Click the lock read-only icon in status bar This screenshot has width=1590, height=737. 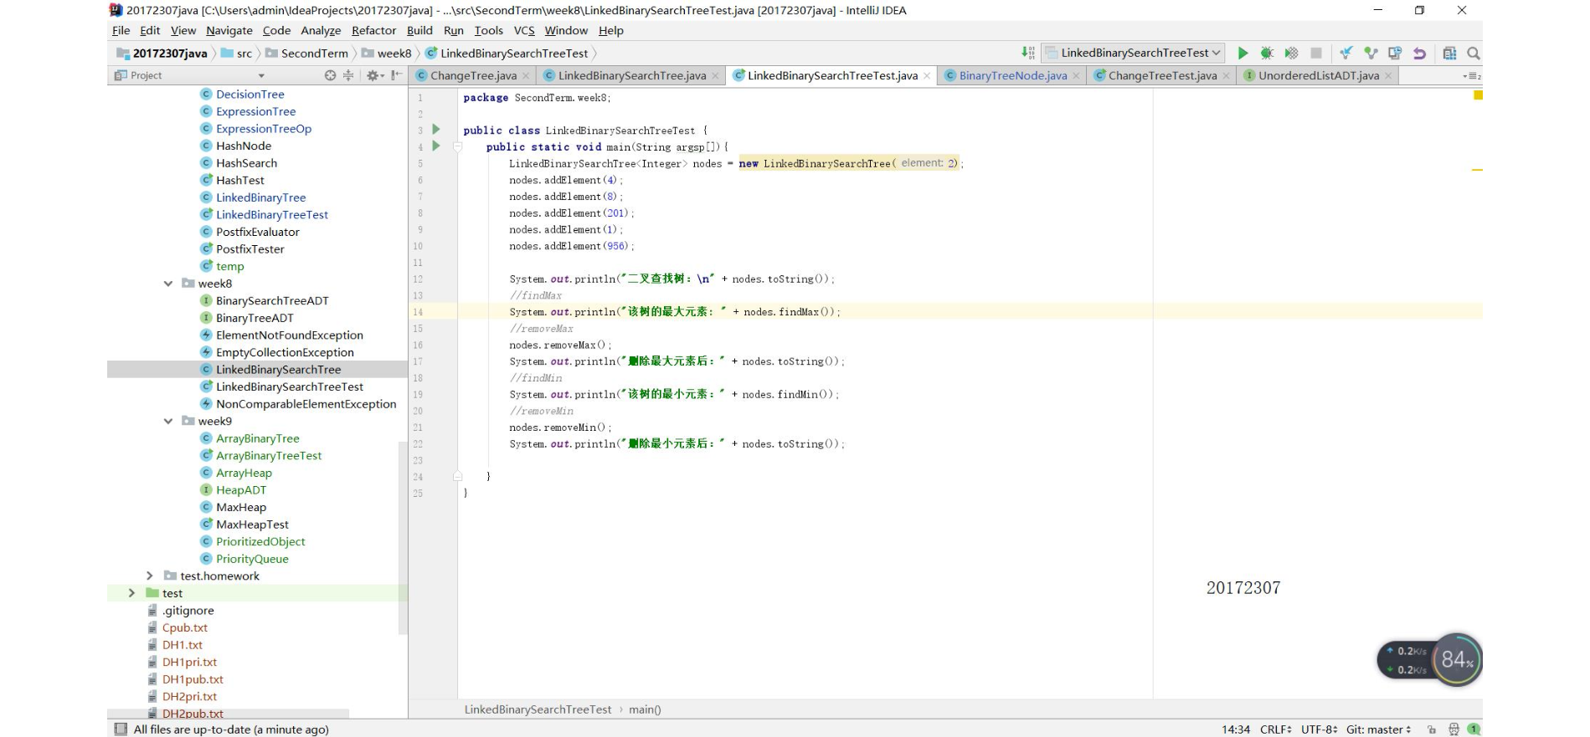[1432, 729]
